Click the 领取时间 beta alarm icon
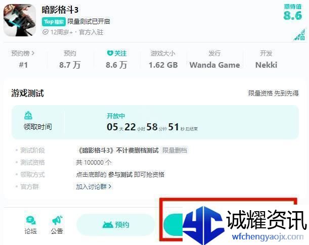The width and height of the screenshot is (309, 245). (x=28, y=115)
